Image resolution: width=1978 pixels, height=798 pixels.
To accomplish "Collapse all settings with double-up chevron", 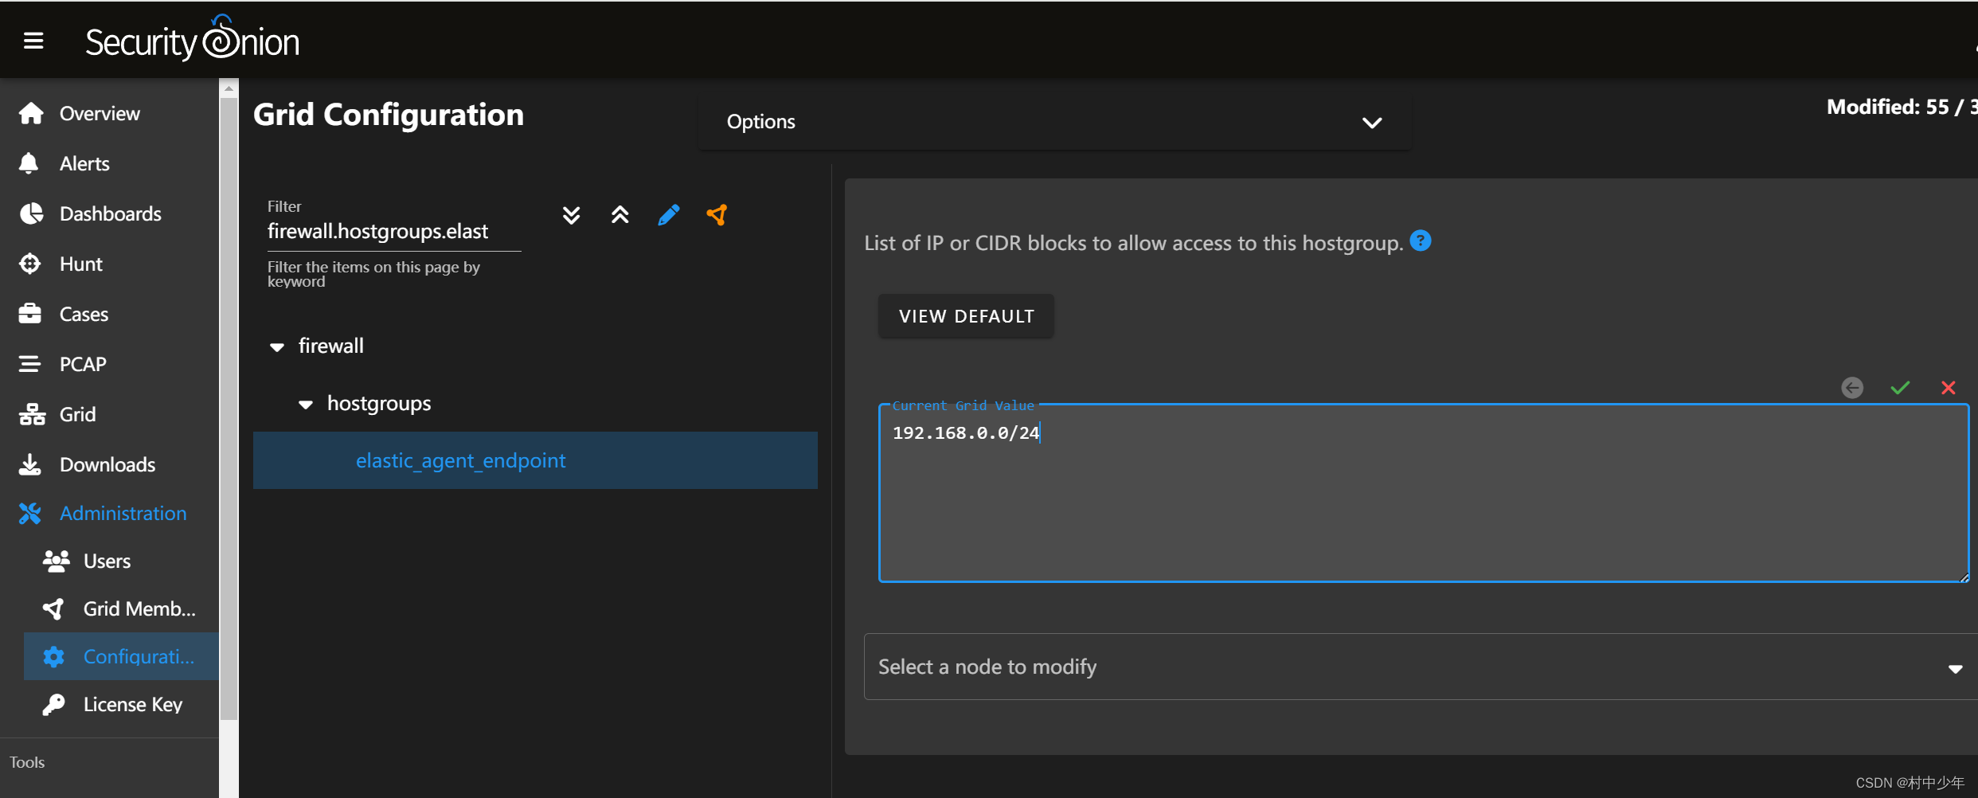I will pyautogui.click(x=620, y=215).
